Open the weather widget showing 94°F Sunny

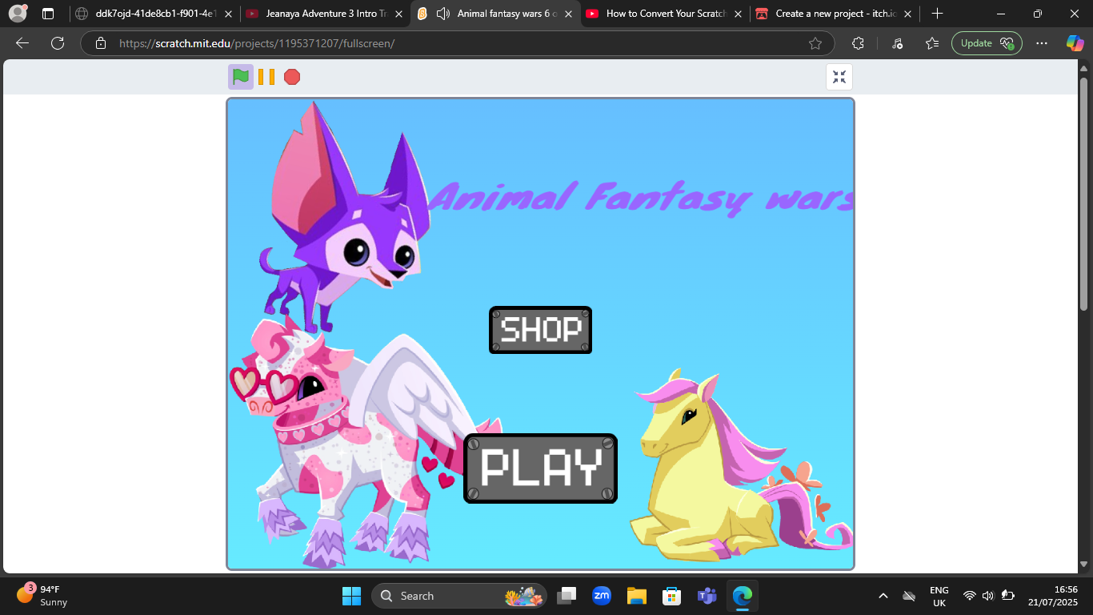coord(43,596)
